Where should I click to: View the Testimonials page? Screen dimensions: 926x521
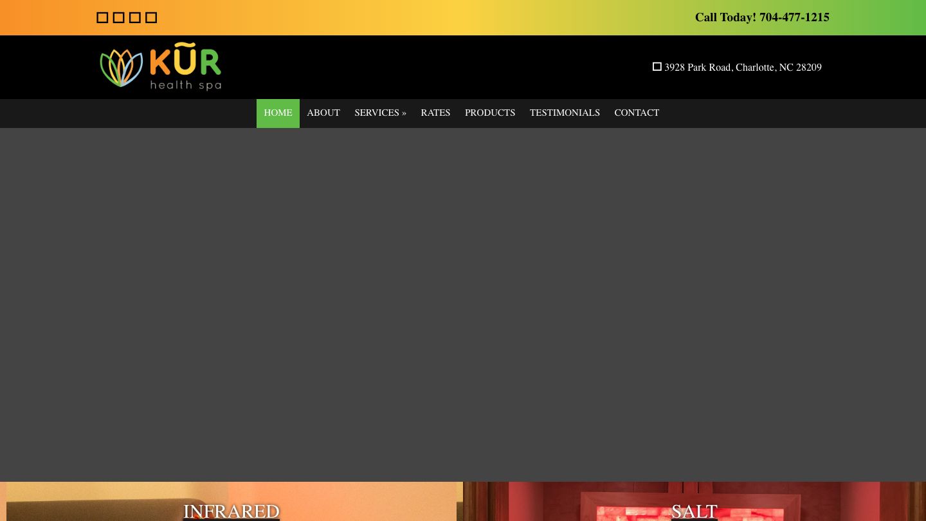coord(565,113)
